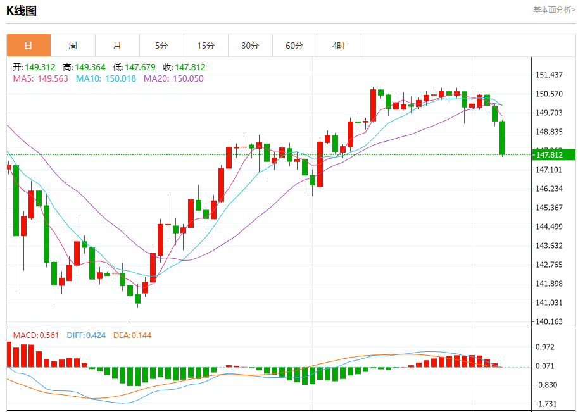Viewport: 578px width, 412px height.
Task: Click the K线图 chart title
Action: click(22, 11)
